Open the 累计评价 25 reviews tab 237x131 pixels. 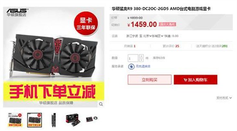pos(171,46)
